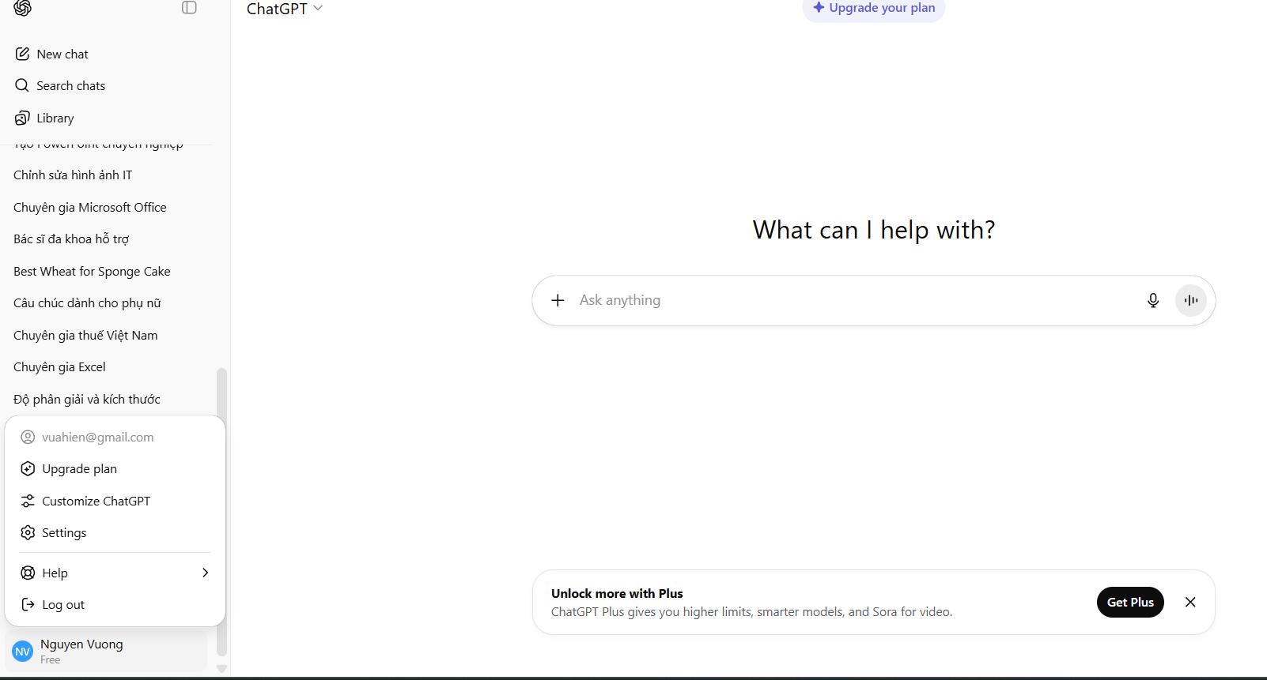Select Upgrade plan from account menu

pyautogui.click(x=115, y=469)
